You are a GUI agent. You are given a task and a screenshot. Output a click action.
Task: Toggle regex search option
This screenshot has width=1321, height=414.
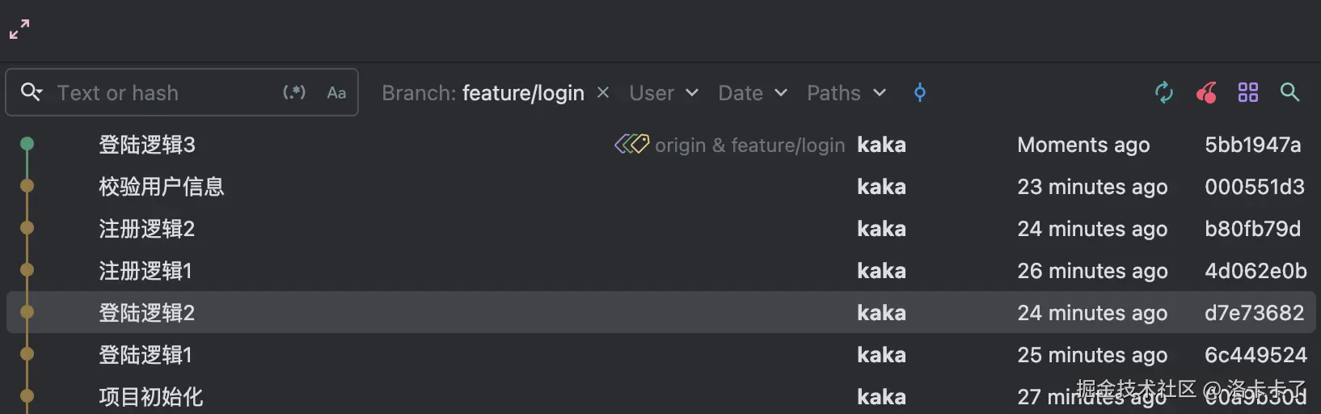click(x=294, y=92)
